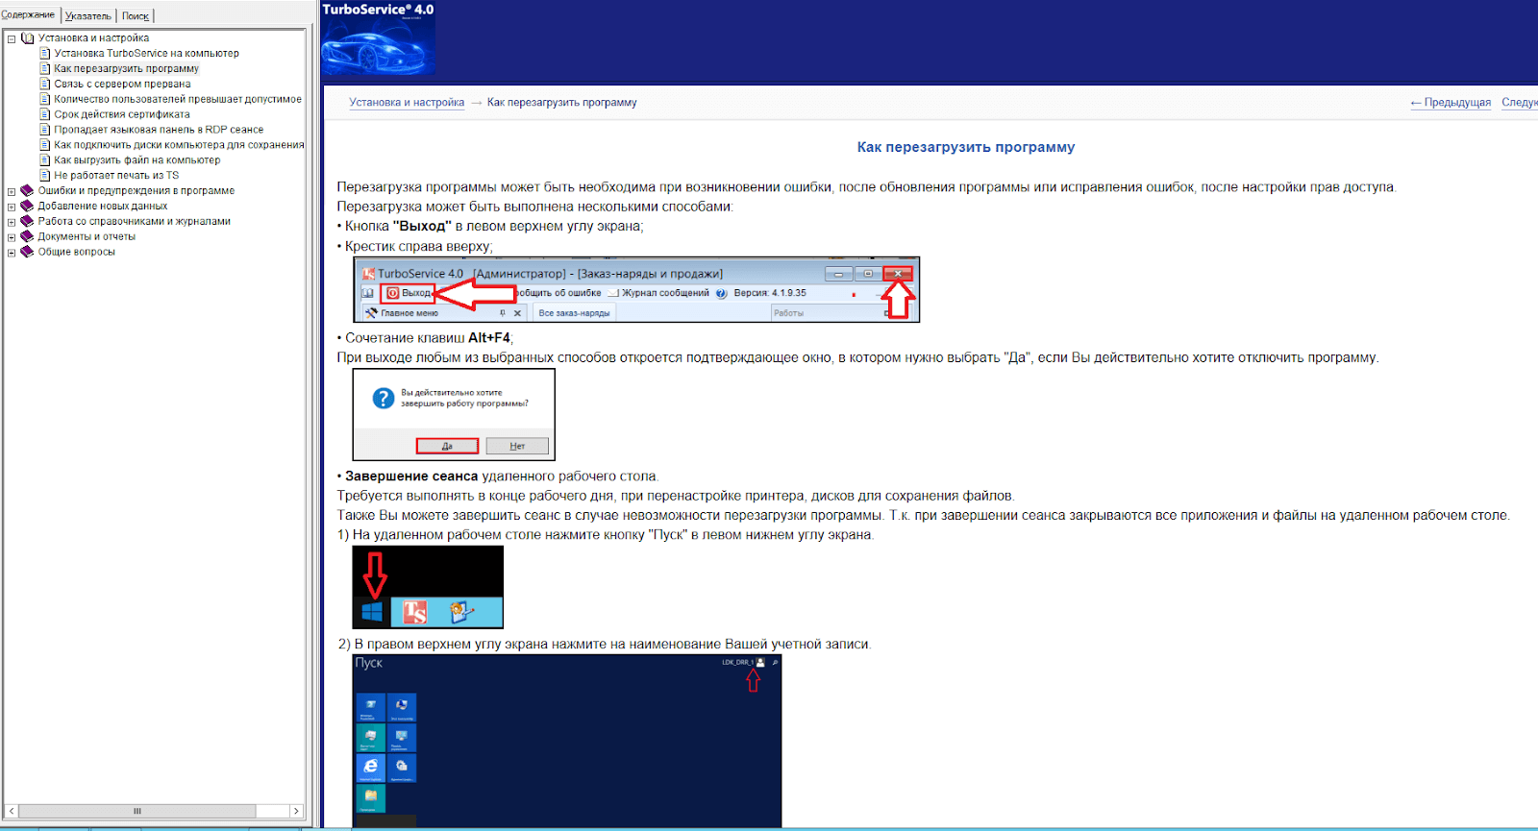The width and height of the screenshot is (1538, 831).
Task: Open topic Пропадает языковая панель в RDP сеансе
Action: [x=159, y=130]
